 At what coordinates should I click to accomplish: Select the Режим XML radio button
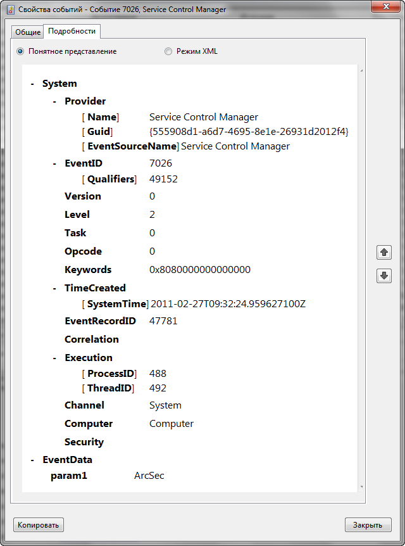[x=168, y=51]
